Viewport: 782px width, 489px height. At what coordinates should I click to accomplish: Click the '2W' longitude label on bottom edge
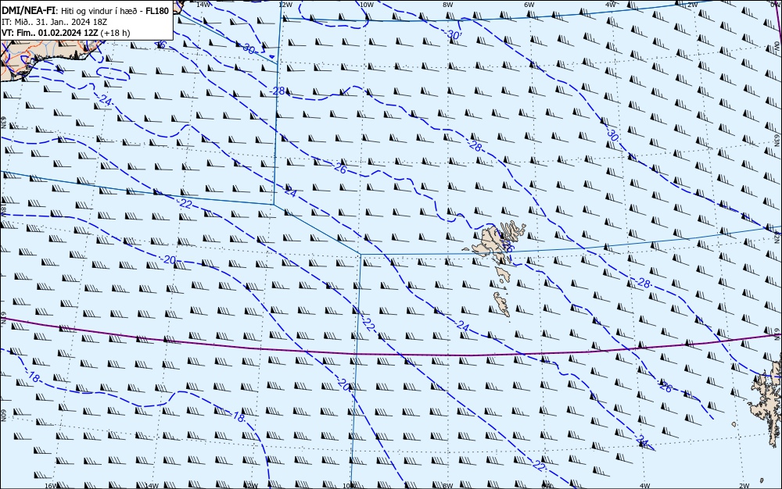point(744,486)
